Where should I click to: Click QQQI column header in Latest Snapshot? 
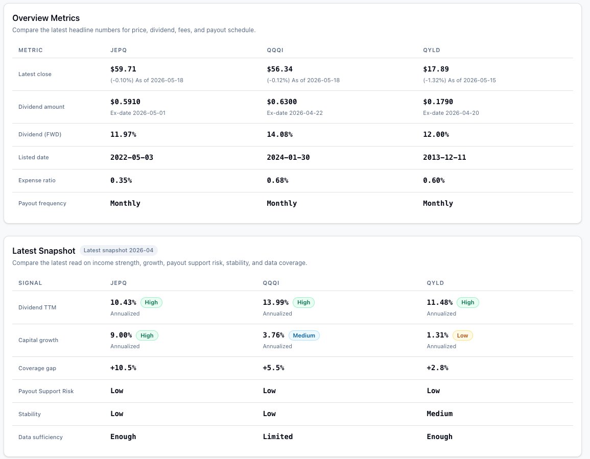(x=271, y=283)
